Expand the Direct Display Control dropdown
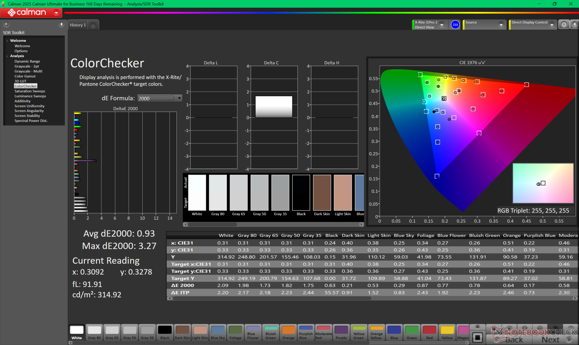Image resolution: width=579 pixels, height=345 pixels. [552, 25]
